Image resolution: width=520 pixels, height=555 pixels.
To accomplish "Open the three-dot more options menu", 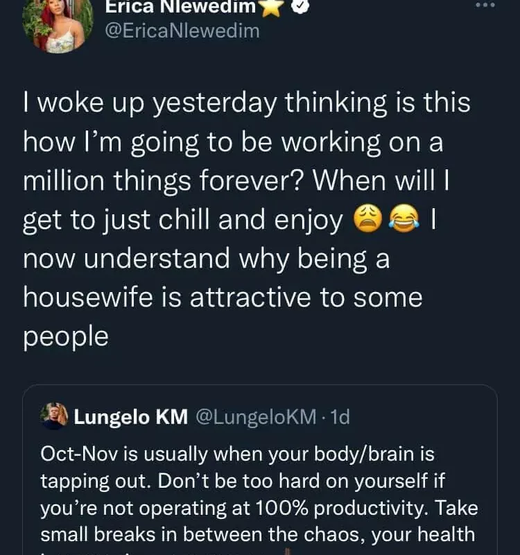I will click(486, 5).
